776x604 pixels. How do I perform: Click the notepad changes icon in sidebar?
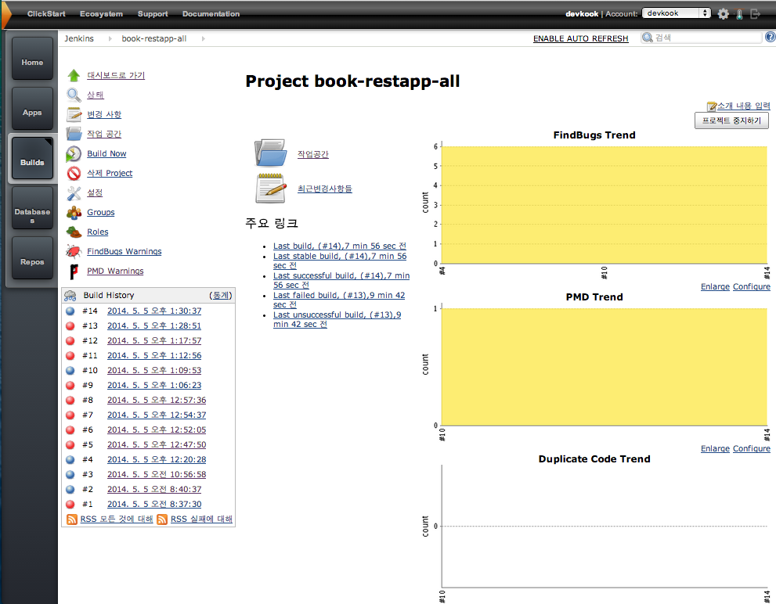74,114
